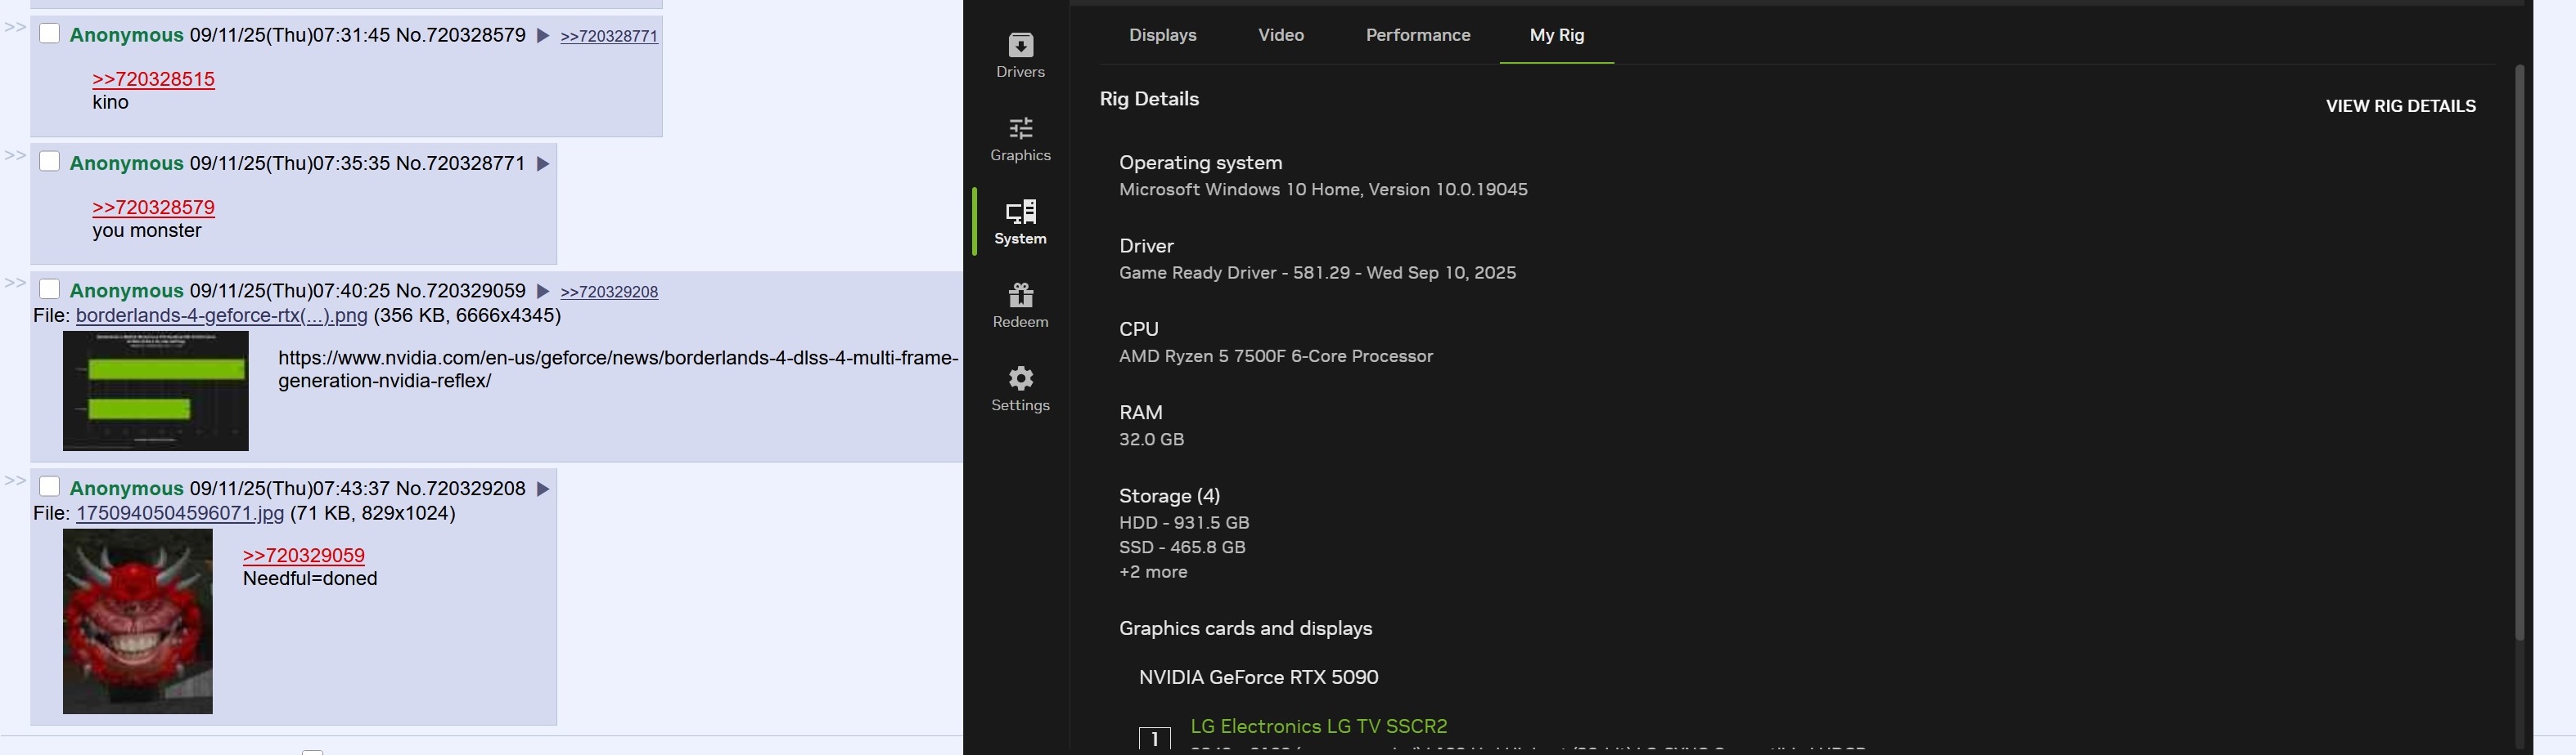The height and width of the screenshot is (755, 2576).
Task: Follow quote link >>720328579
Action: pos(153,207)
